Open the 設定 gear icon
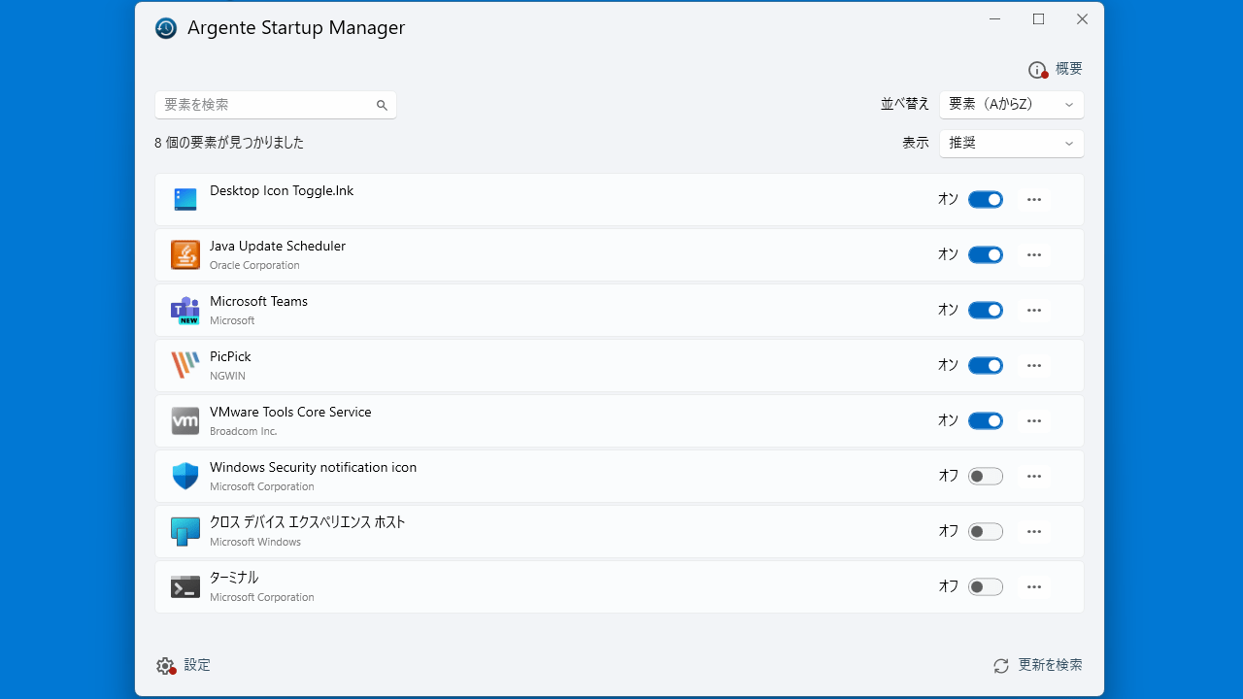Screen dimensions: 1243x699 pos(165,666)
